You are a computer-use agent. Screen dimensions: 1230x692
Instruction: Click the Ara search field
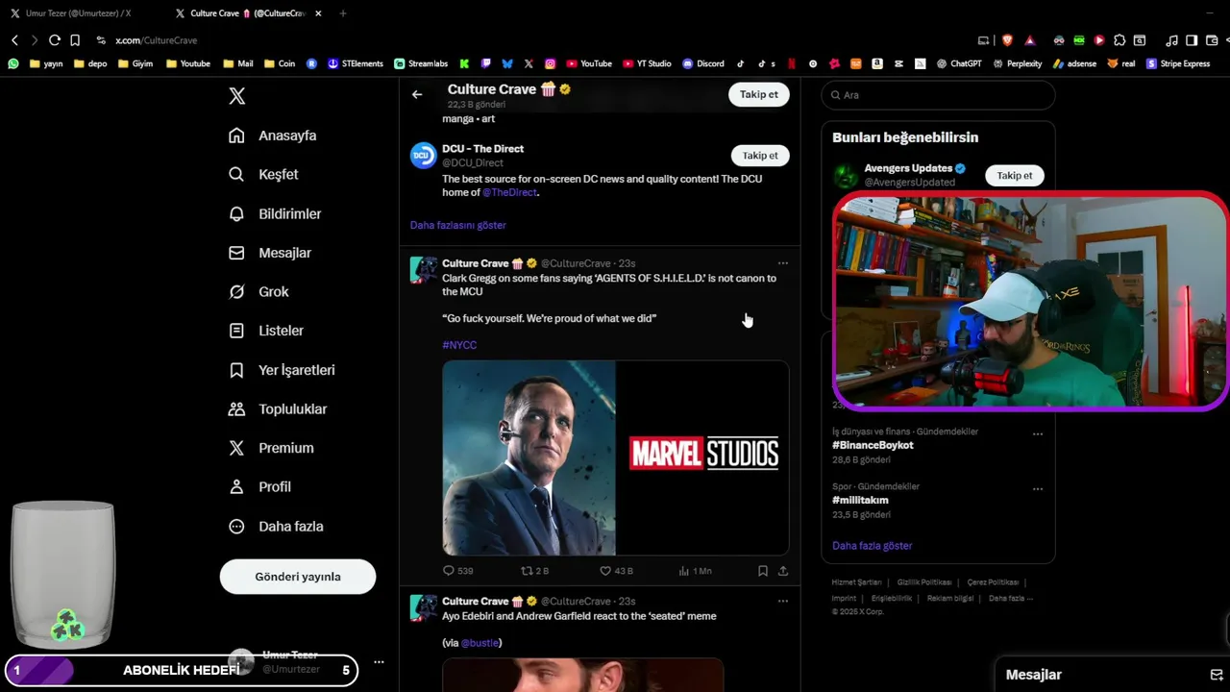938,95
